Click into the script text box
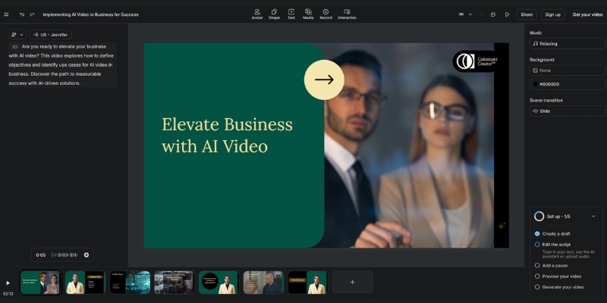The image size is (607, 303). [x=62, y=65]
